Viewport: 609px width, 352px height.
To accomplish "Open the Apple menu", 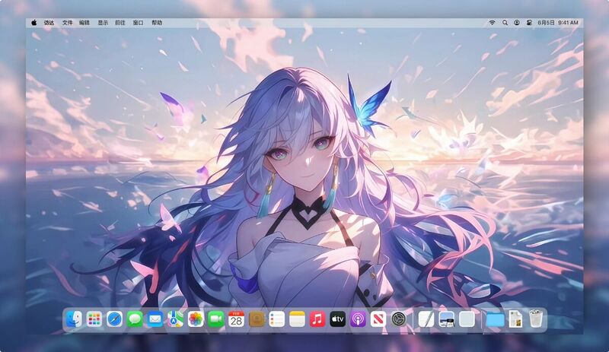I will [x=34, y=23].
